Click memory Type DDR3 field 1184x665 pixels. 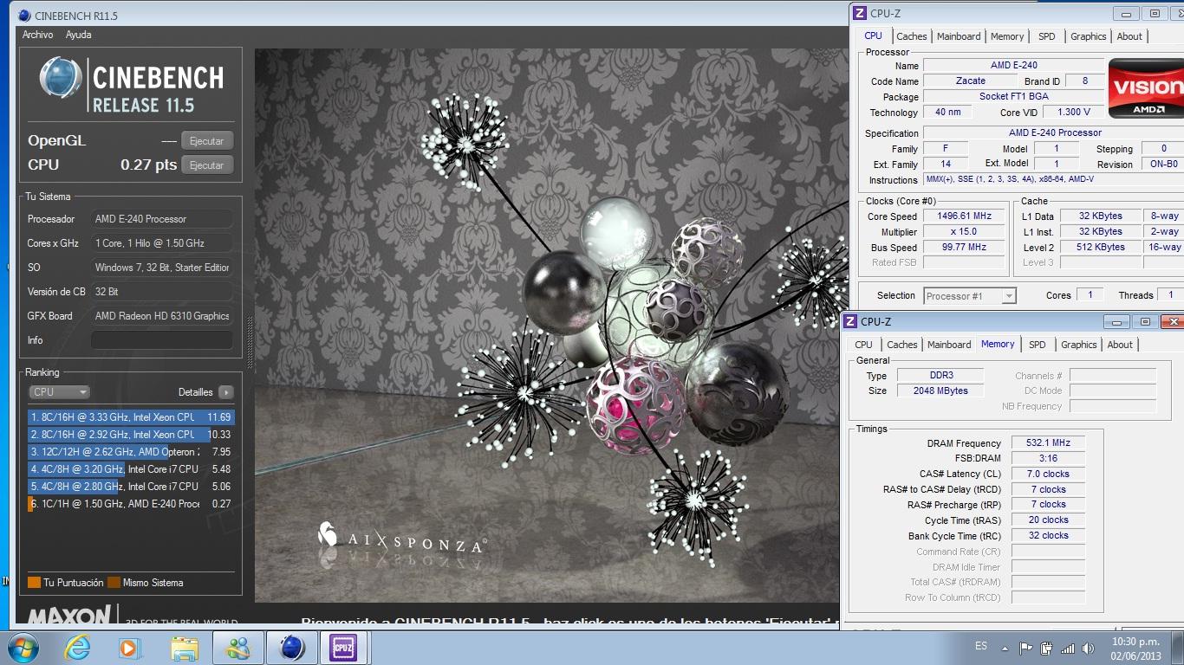(x=940, y=376)
